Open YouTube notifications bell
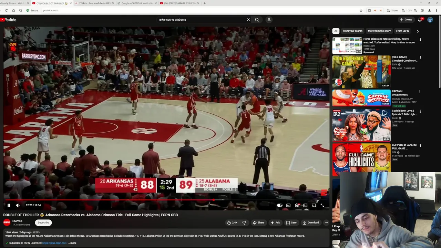 pos(420,20)
